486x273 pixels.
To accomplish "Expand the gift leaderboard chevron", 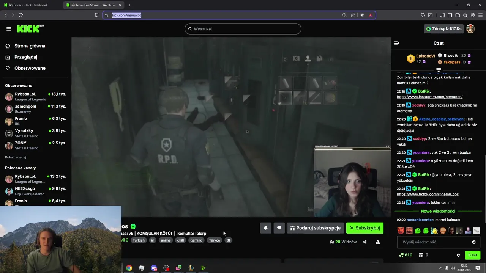I will click(439, 70).
